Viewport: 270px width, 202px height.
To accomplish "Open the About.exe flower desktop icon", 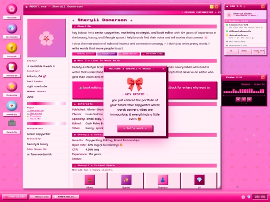I will [x=11, y=9].
